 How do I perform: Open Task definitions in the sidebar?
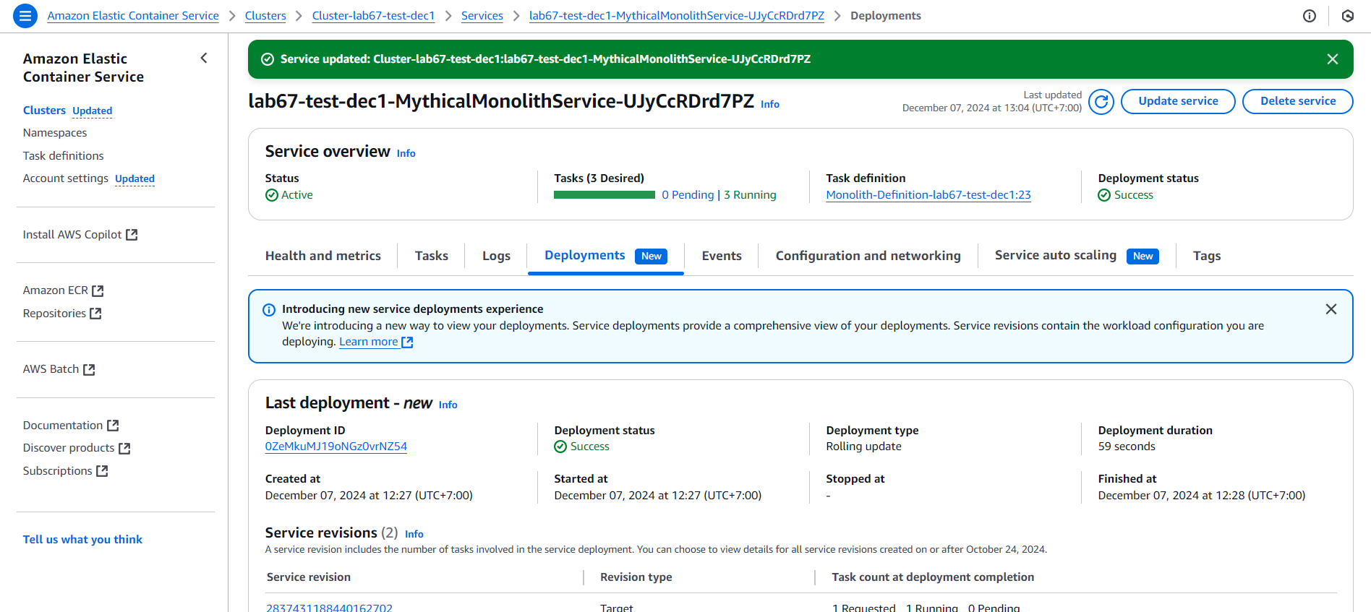coord(64,156)
